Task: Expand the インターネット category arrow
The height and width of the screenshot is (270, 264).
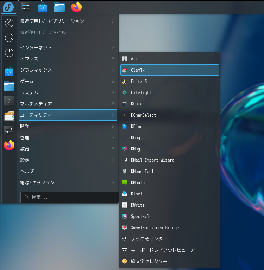Action: [x=113, y=47]
